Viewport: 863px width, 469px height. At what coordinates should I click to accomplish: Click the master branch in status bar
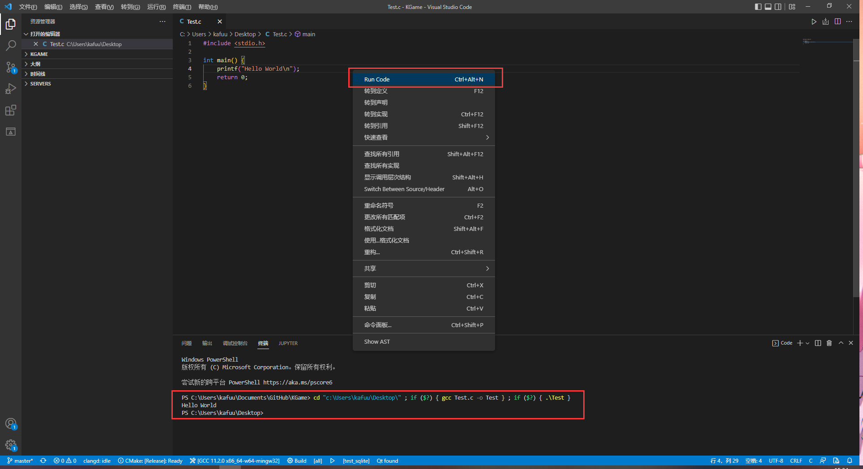(20, 460)
